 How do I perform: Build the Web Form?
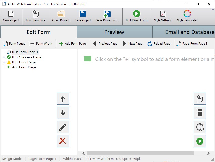tap(136, 16)
